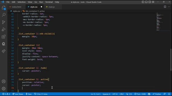The height and width of the screenshot is (96, 172).
Task: Click the icon between Prettier and the bell
Action: 164,94
